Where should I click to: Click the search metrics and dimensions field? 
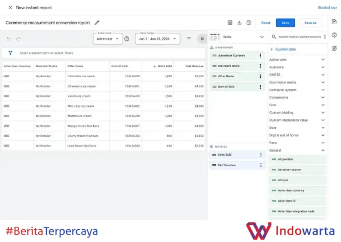299,37
